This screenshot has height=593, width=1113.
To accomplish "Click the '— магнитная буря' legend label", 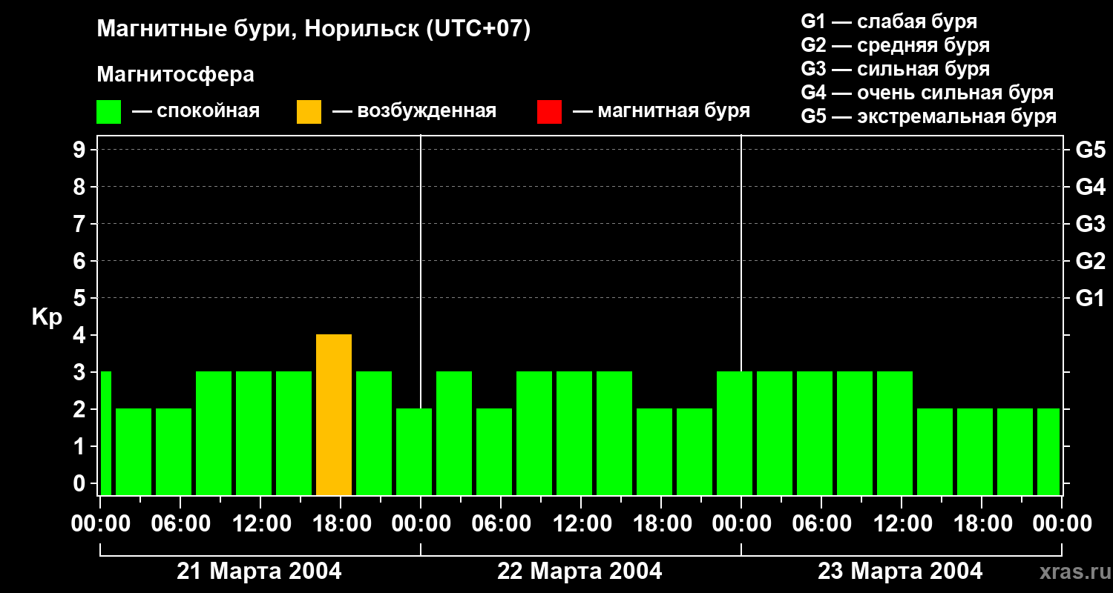I will coord(662,112).
